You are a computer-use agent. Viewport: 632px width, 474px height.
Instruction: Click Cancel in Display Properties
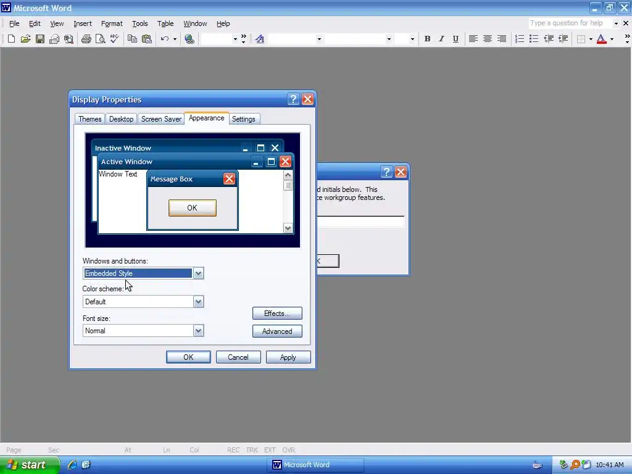[238, 357]
